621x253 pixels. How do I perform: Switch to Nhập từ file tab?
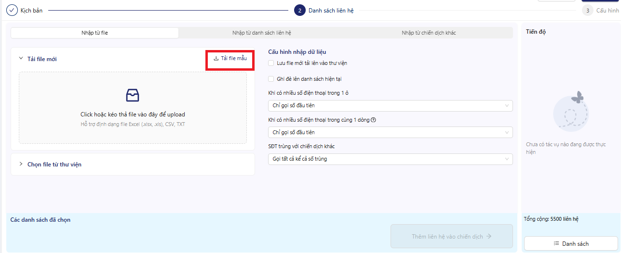click(x=94, y=33)
